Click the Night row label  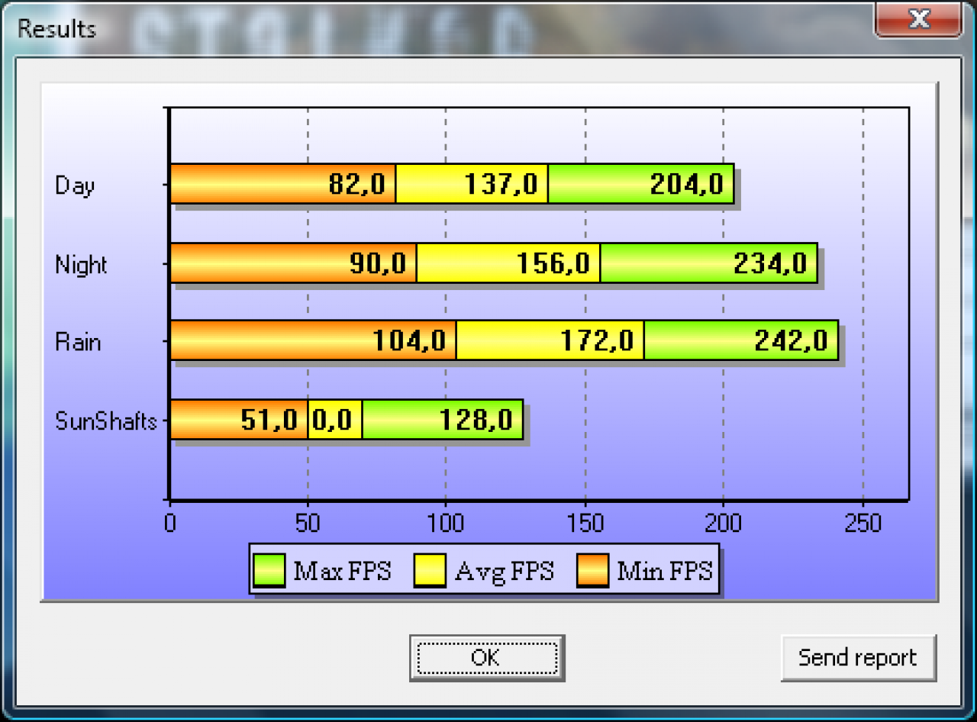tap(81, 265)
